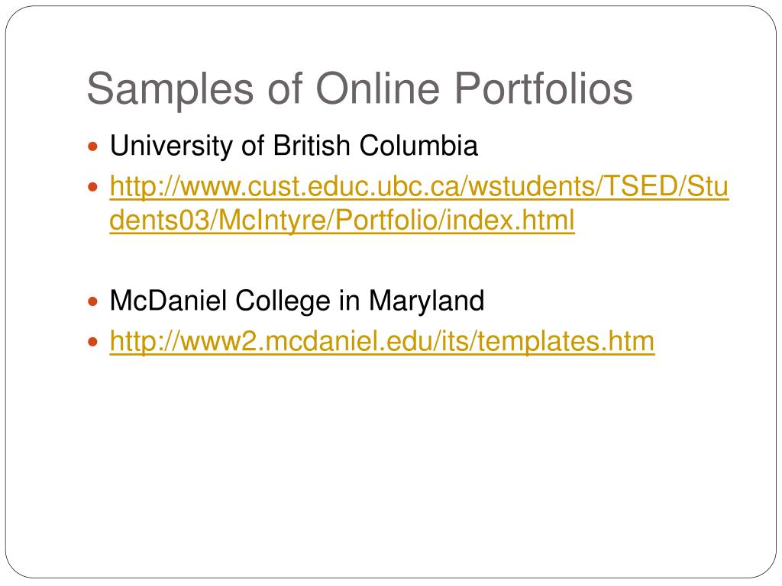Click bullet beside University of British Columbia
Screen dimensions: 782x586
pos(92,147)
